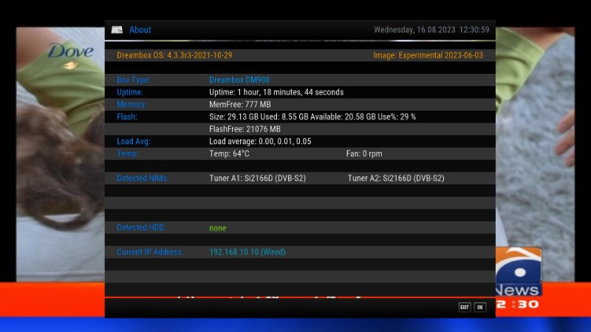The width and height of the screenshot is (591, 332).
Task: Select the About title text
Action: click(140, 30)
